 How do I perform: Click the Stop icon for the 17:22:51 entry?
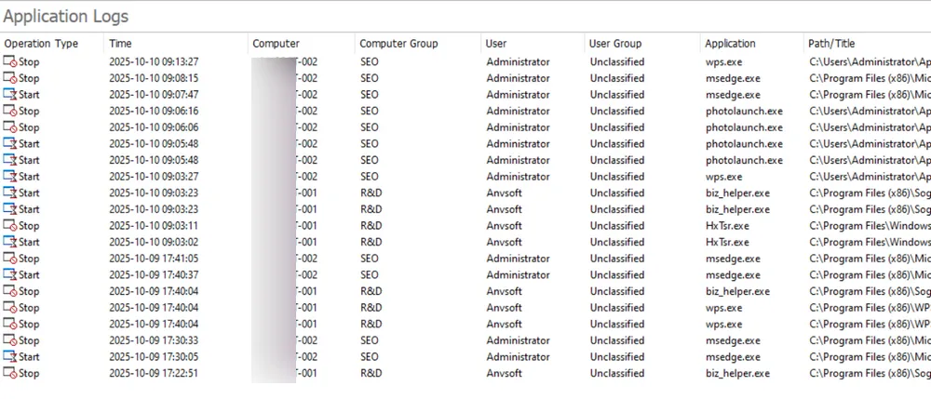coord(10,374)
